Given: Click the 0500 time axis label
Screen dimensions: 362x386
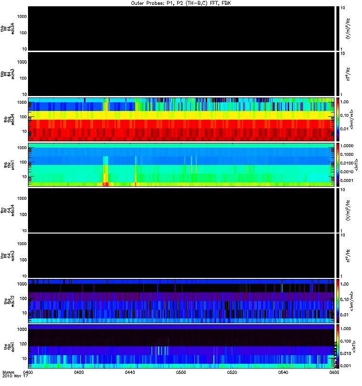Looking at the screenshot, I should [181, 372].
